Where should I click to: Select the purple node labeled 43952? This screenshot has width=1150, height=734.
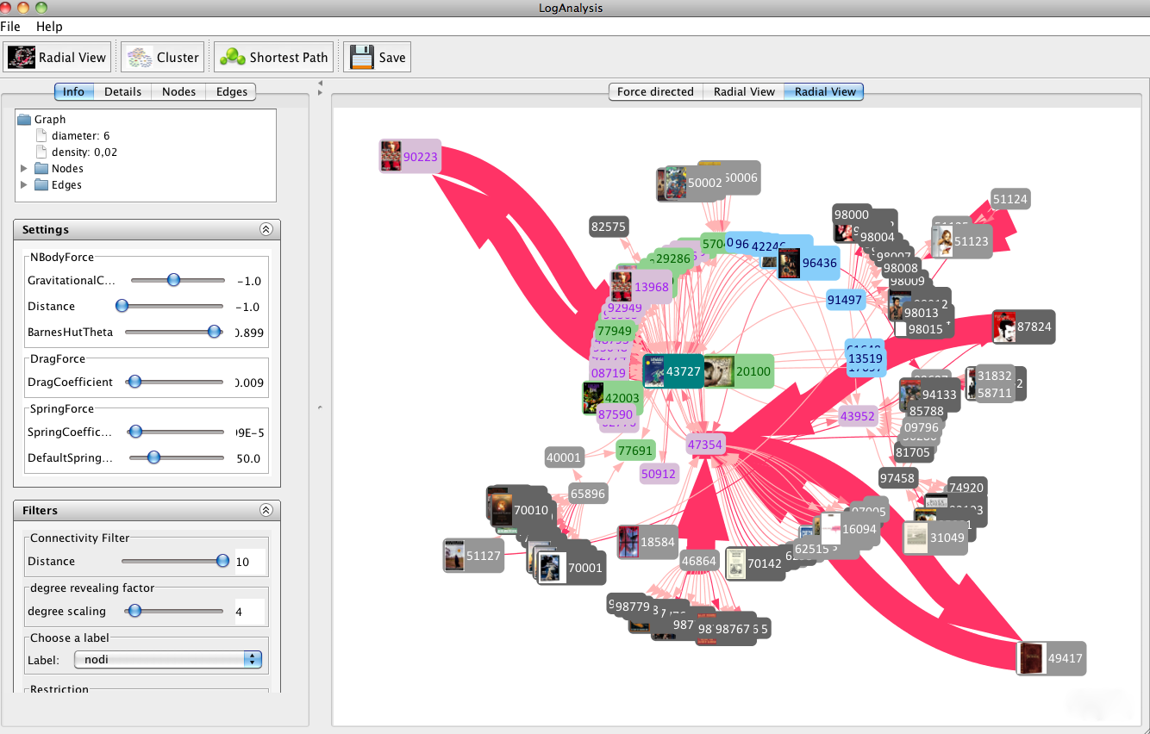[858, 416]
